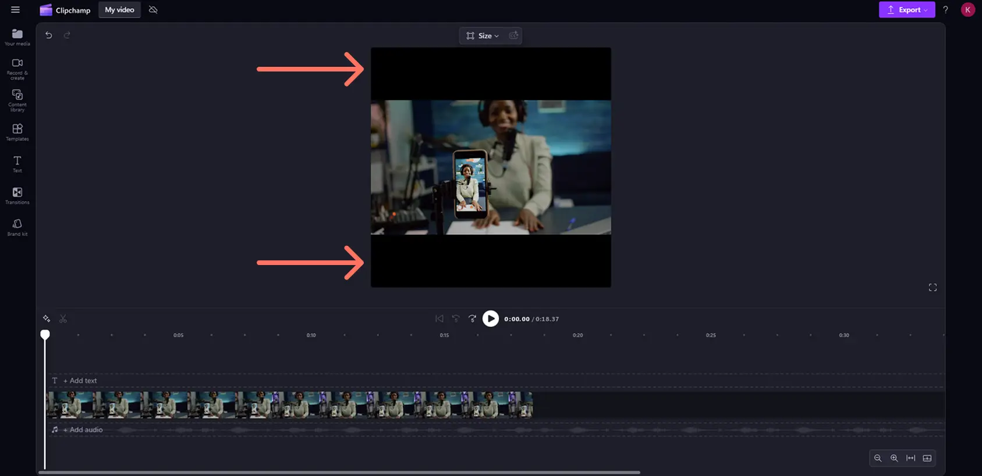Click the undo arrow icon
The height and width of the screenshot is (476, 982).
(x=49, y=35)
